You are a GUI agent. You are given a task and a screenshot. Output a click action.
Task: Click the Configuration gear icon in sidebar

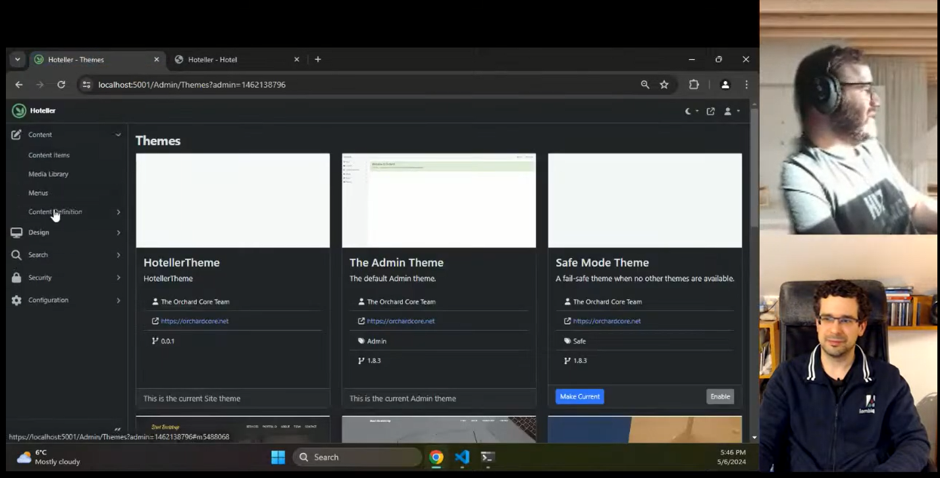click(16, 300)
